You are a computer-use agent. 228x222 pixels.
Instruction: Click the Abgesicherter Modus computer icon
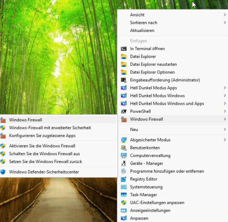(x=124, y=140)
